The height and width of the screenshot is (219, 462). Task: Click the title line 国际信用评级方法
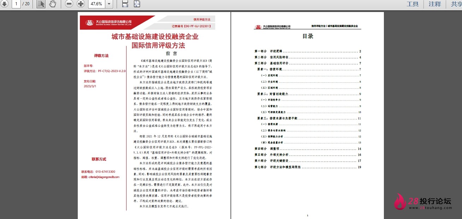158,46
